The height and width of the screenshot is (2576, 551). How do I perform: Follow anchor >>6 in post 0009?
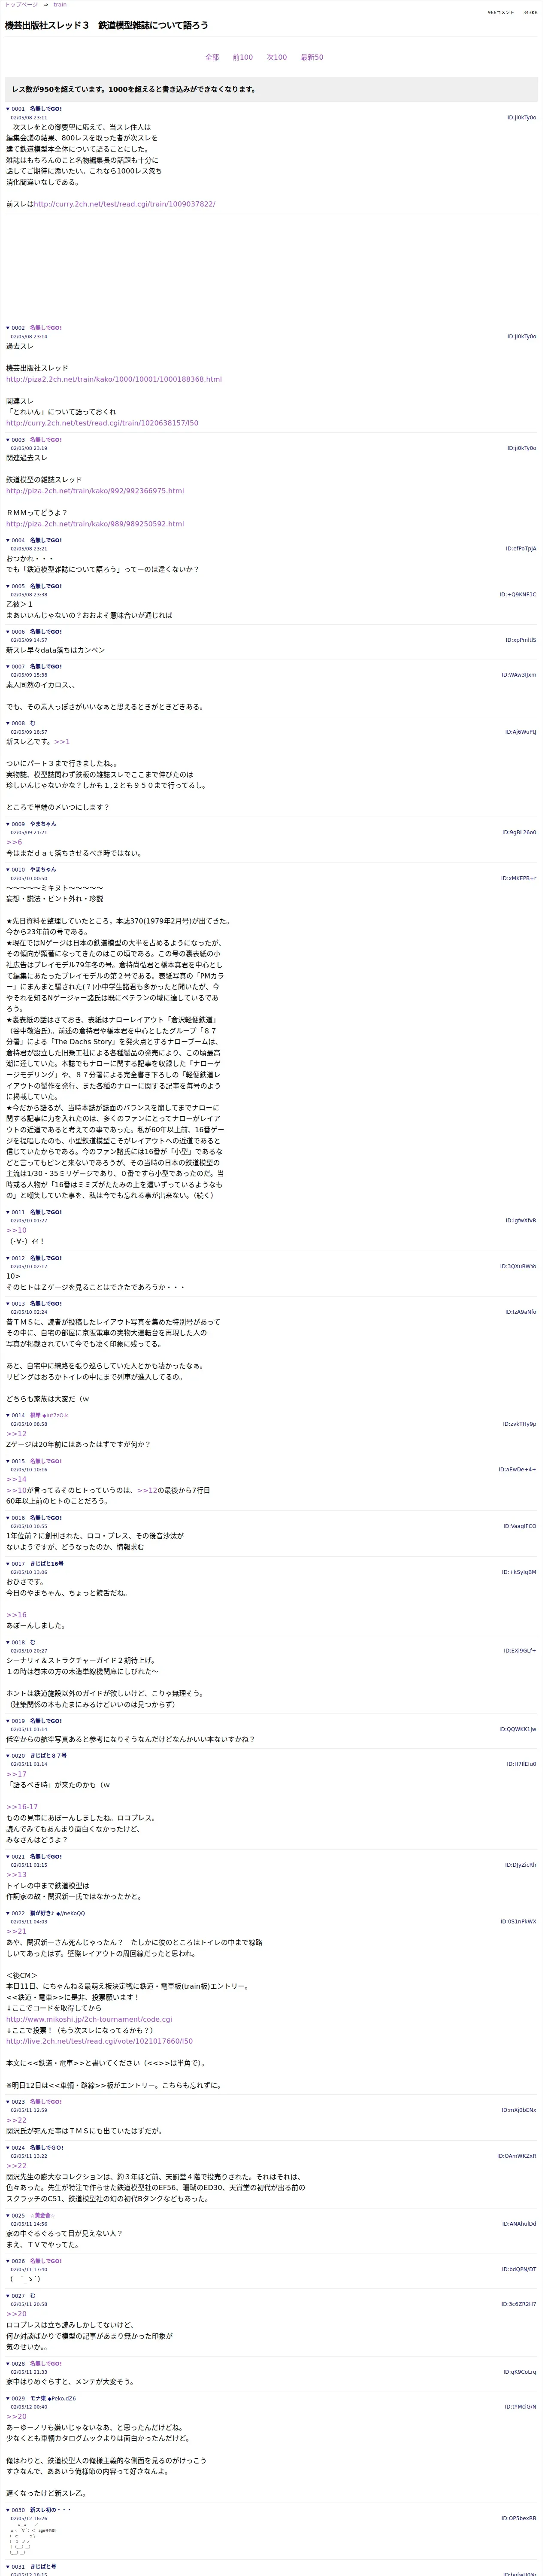(14, 842)
